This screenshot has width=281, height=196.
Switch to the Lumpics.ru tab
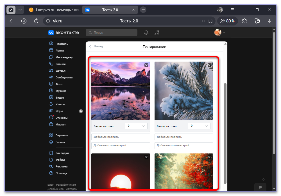[54, 10]
